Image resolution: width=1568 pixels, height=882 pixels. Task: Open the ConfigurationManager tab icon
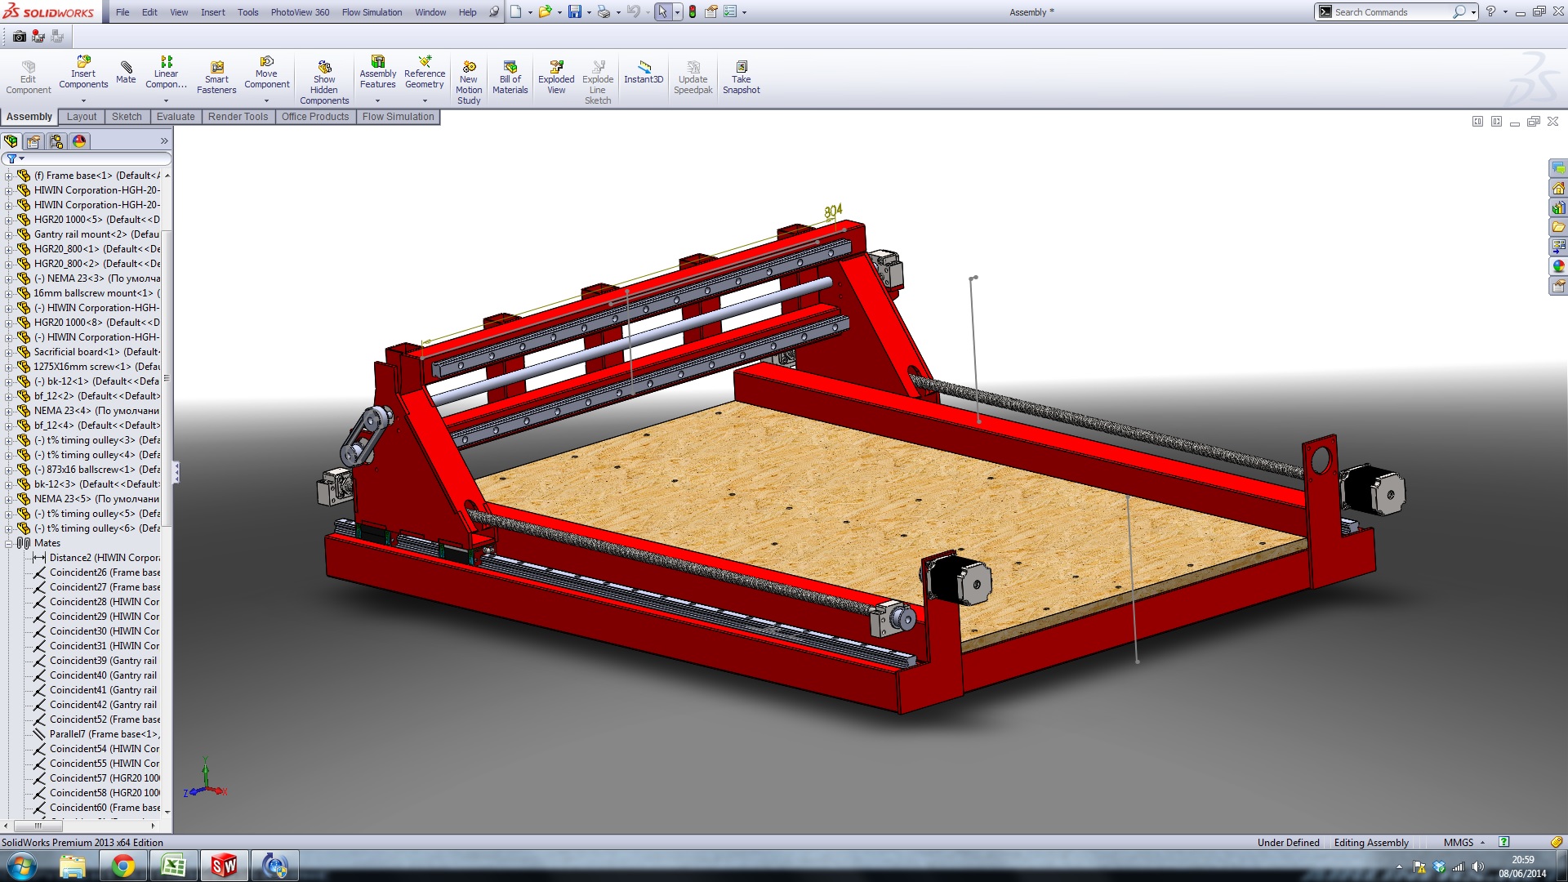[56, 141]
